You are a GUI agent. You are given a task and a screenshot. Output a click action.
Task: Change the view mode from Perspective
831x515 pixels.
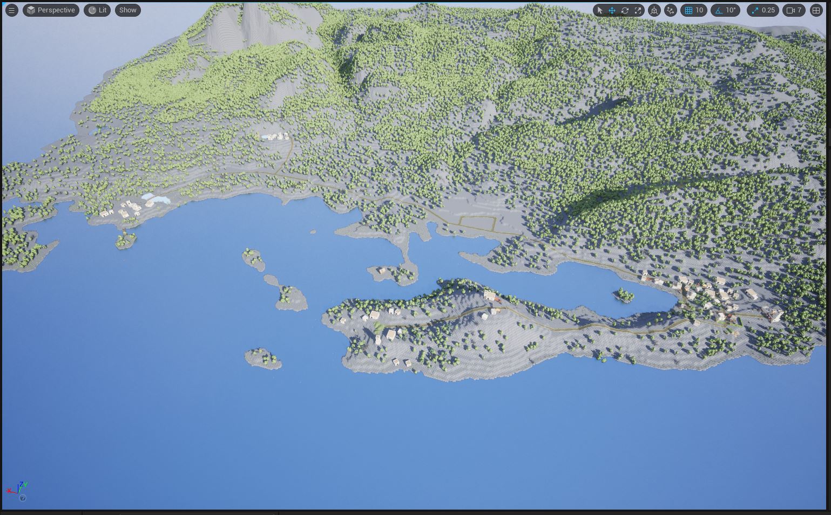pos(51,10)
